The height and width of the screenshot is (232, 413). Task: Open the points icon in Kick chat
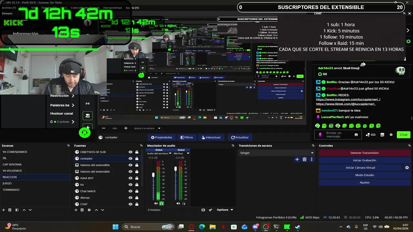tap(370, 135)
